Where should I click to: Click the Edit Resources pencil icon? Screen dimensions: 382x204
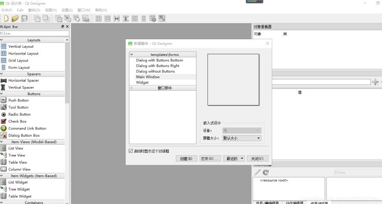tap(257, 172)
